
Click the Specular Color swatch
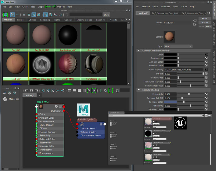pos(170,102)
